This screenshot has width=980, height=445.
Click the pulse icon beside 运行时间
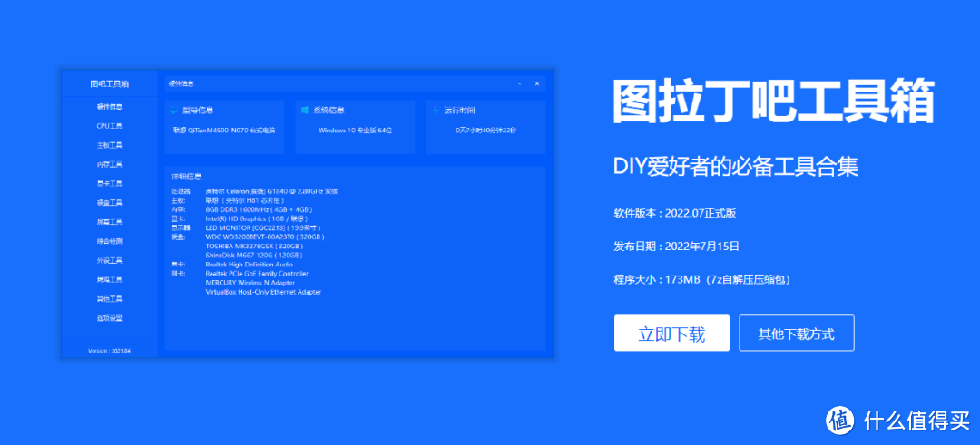(436, 111)
